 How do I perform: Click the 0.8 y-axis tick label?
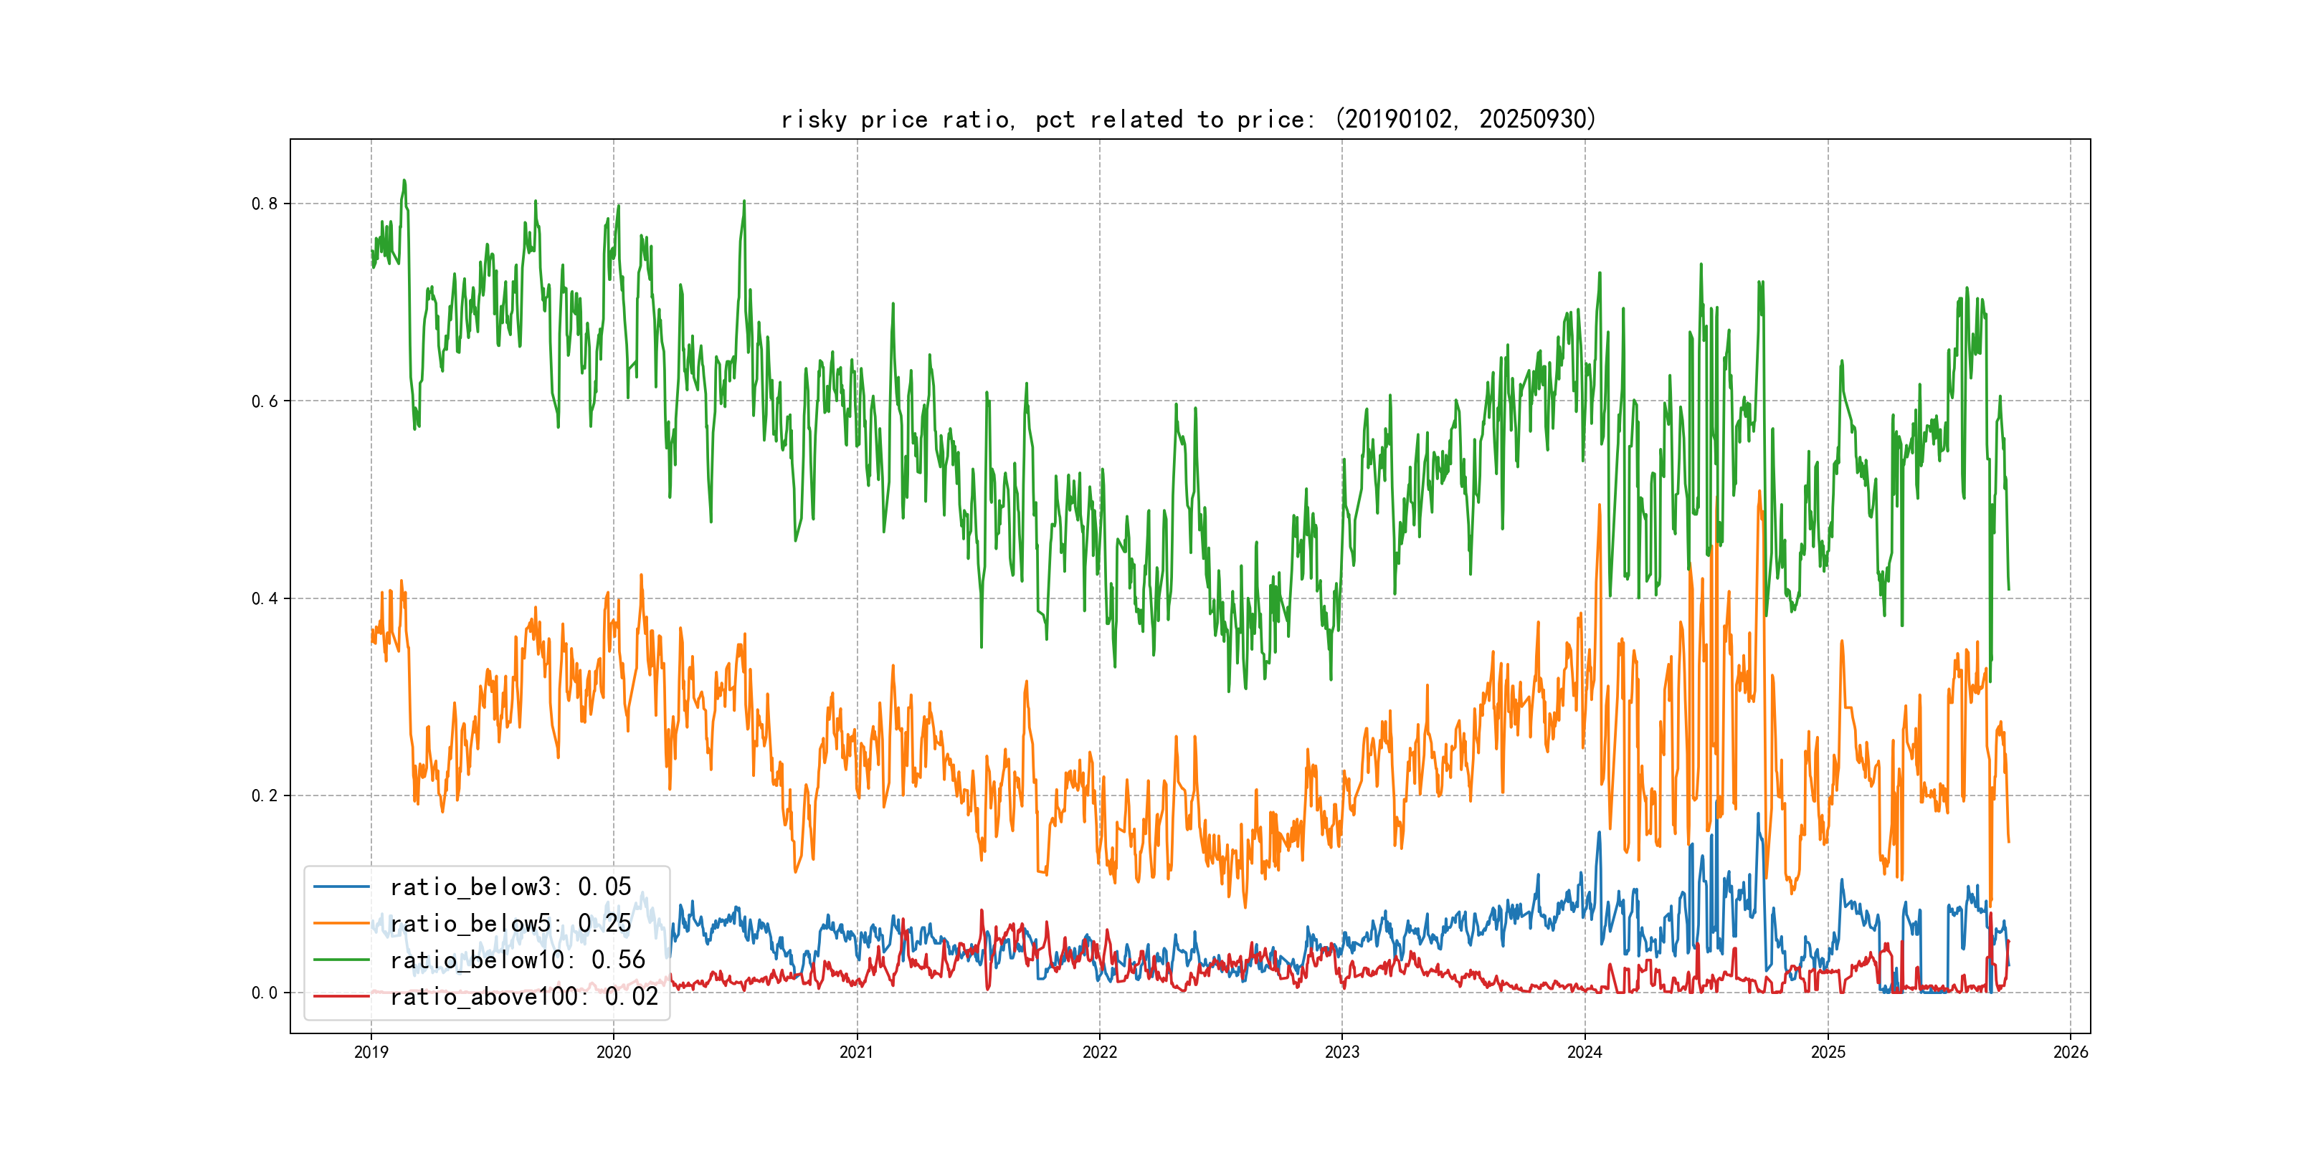(x=265, y=204)
